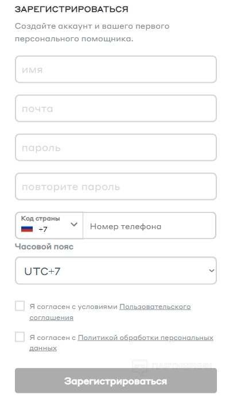Open the UTC+7 timezone dropdown

coord(116,270)
